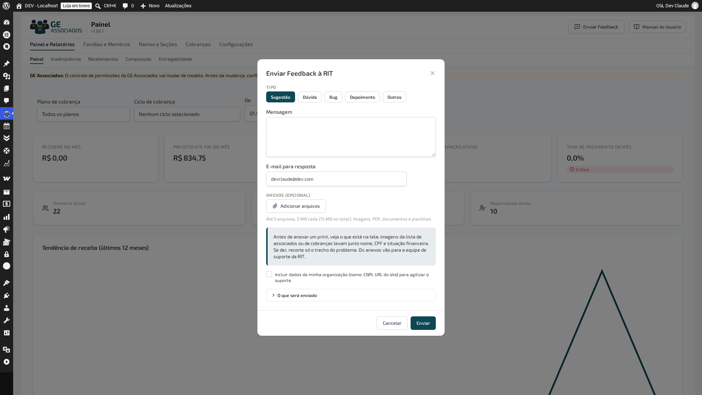Select the Outros feedback type
The height and width of the screenshot is (395, 702).
pos(395,97)
